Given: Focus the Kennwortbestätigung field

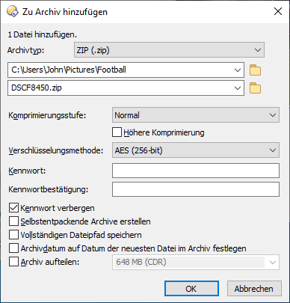Looking at the screenshot, I should click(196, 189).
